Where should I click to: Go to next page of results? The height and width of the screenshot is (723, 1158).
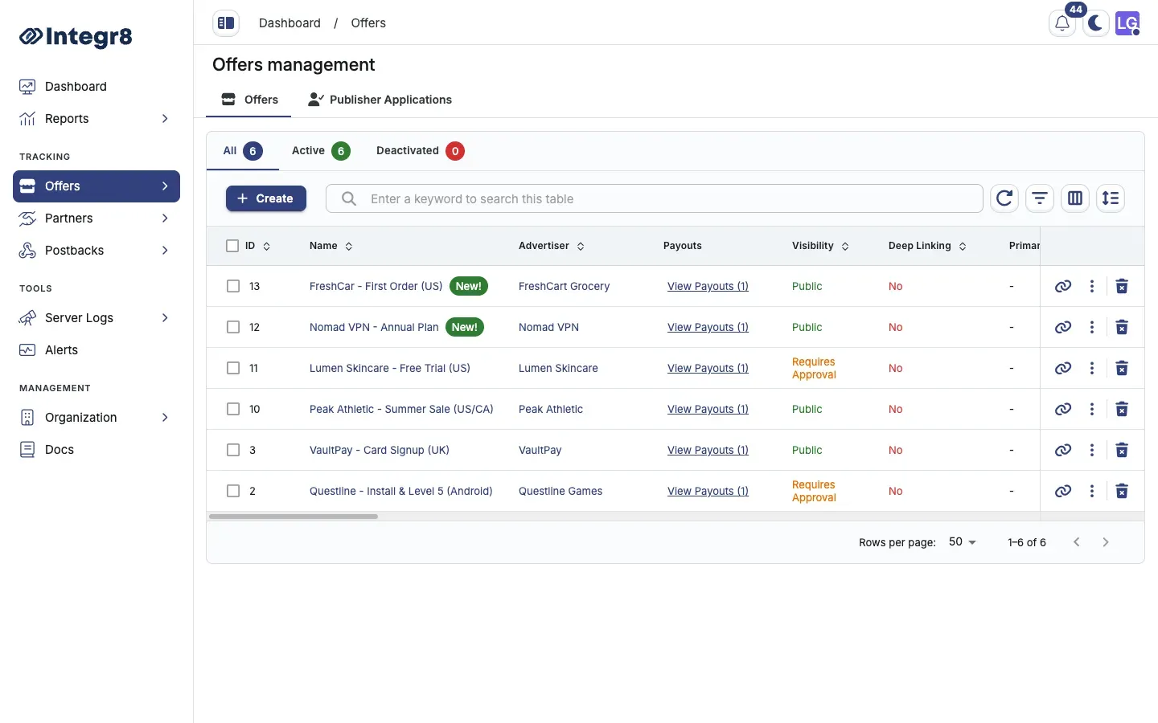click(1106, 542)
